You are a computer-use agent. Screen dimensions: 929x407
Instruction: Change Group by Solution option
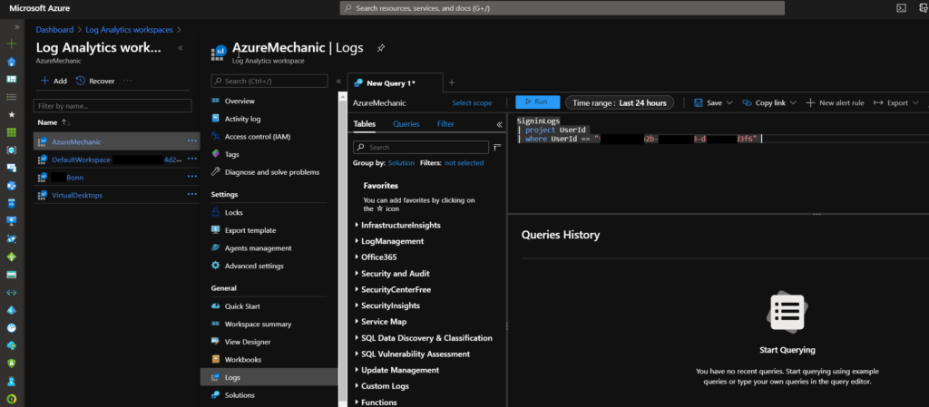[x=401, y=162]
